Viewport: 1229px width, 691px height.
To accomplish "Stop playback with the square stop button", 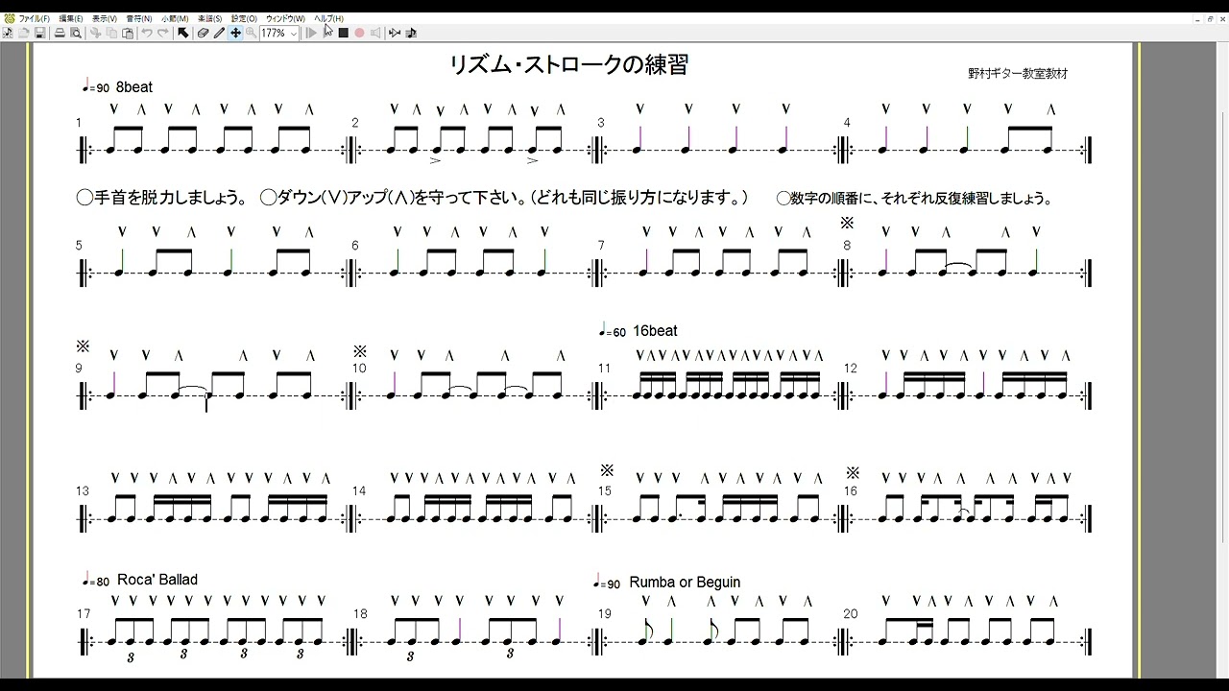I will pyautogui.click(x=343, y=33).
